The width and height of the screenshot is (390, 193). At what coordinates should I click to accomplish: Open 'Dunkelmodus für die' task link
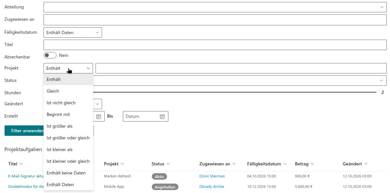(x=26, y=187)
